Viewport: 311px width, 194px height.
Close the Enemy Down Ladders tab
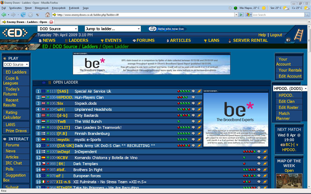[51, 22]
